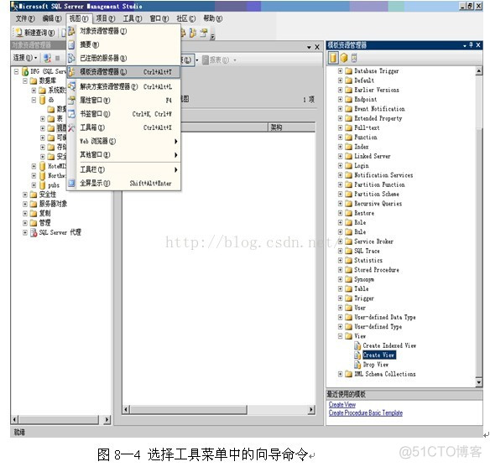Select the Linked Server folder
The height and width of the screenshot is (467, 490).
[x=373, y=156]
